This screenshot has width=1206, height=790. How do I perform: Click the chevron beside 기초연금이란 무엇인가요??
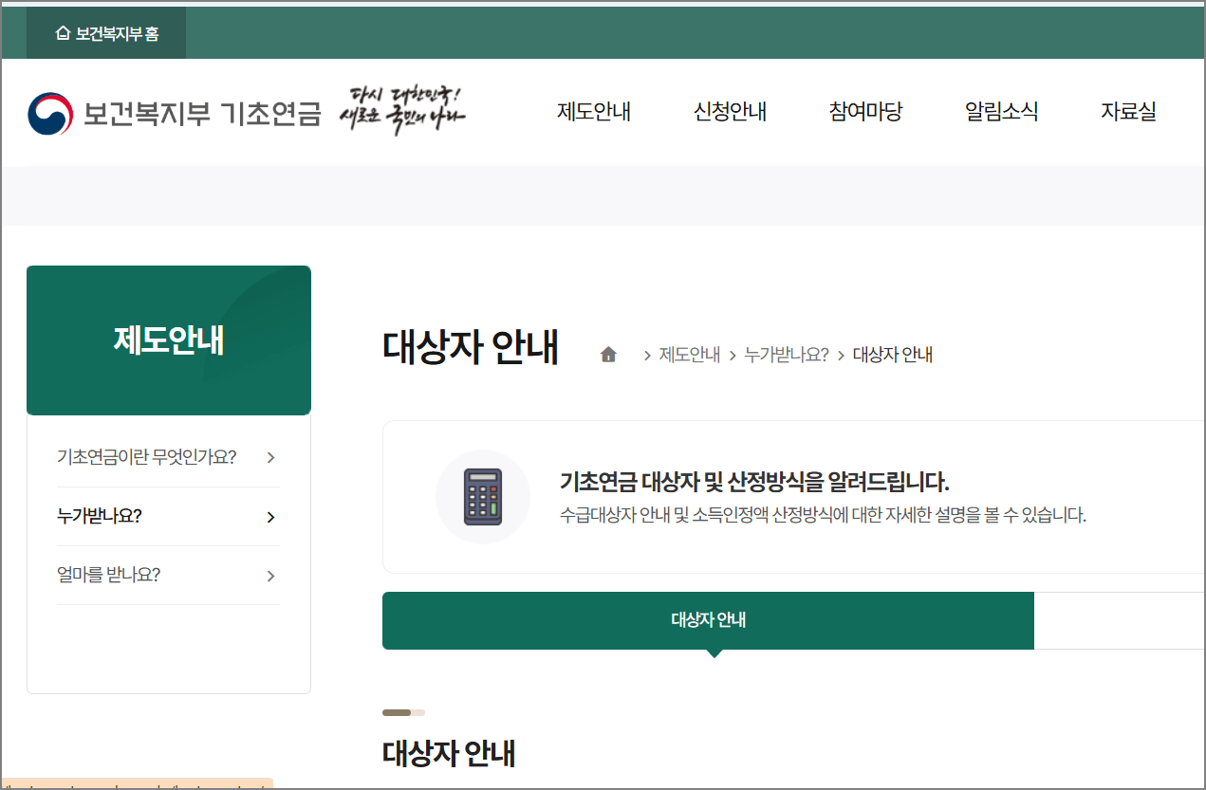tap(270, 456)
